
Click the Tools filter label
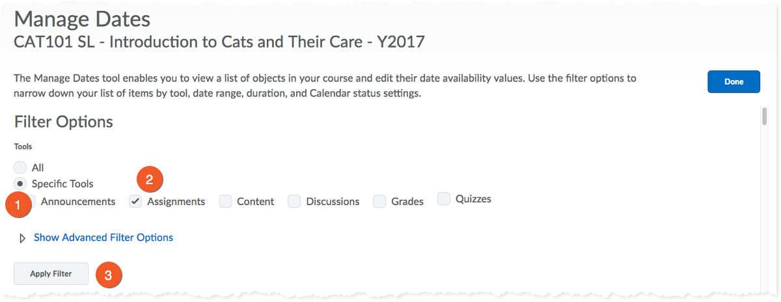click(23, 146)
